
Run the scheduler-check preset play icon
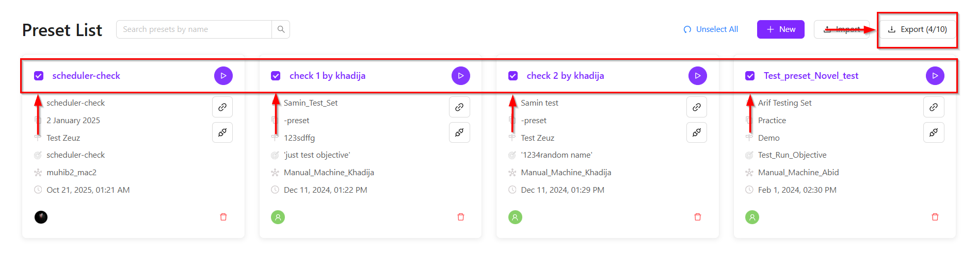point(223,76)
